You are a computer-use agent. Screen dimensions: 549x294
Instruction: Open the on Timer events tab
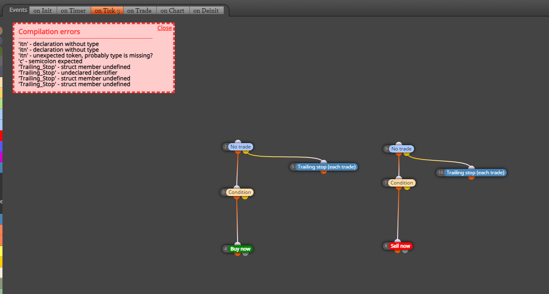[x=73, y=11]
